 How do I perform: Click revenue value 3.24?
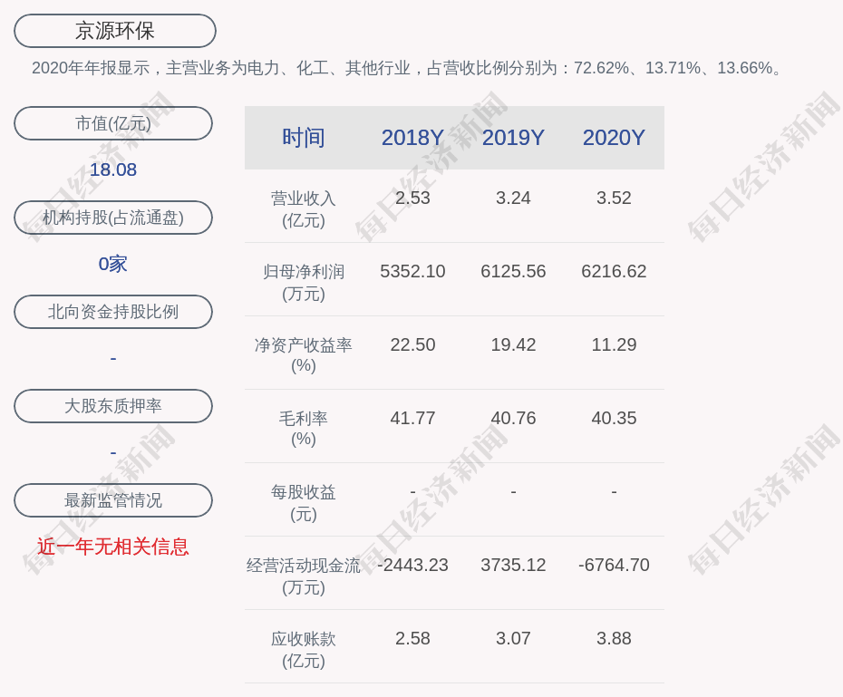513,198
